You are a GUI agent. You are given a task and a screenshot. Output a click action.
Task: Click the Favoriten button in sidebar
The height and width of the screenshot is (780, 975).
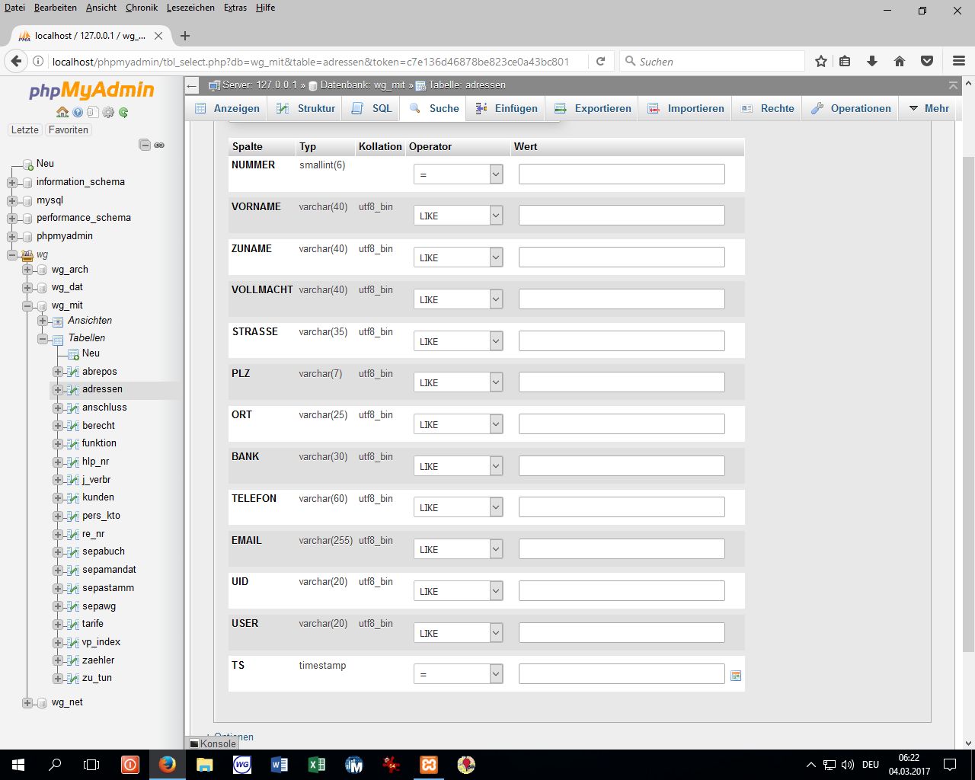(x=69, y=129)
